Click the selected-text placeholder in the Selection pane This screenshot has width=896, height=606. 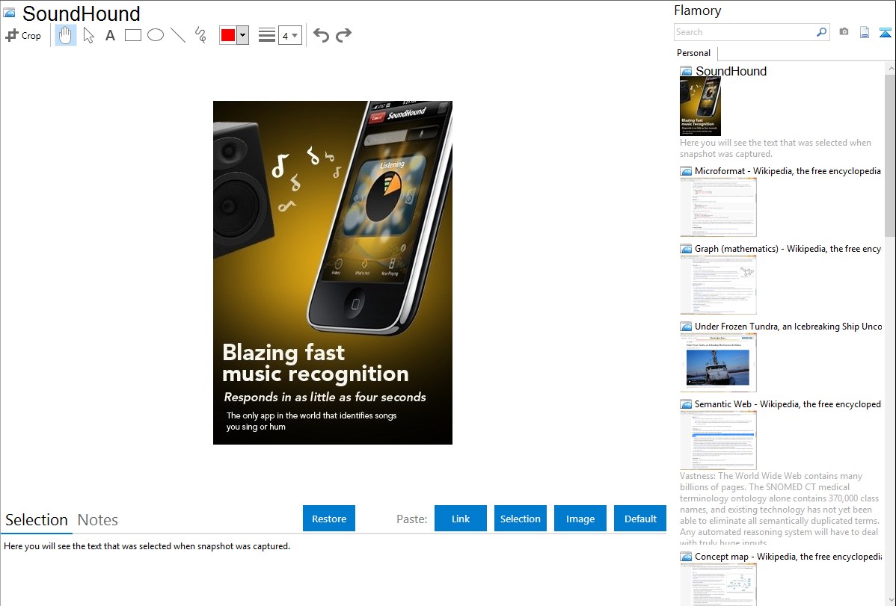tap(147, 546)
